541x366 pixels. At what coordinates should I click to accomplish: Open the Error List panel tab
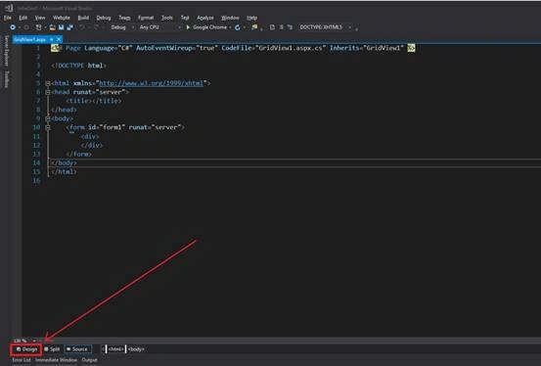(22, 360)
